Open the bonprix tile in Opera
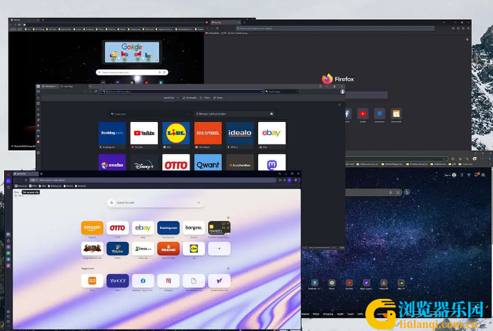The image size is (493, 331). [194, 228]
